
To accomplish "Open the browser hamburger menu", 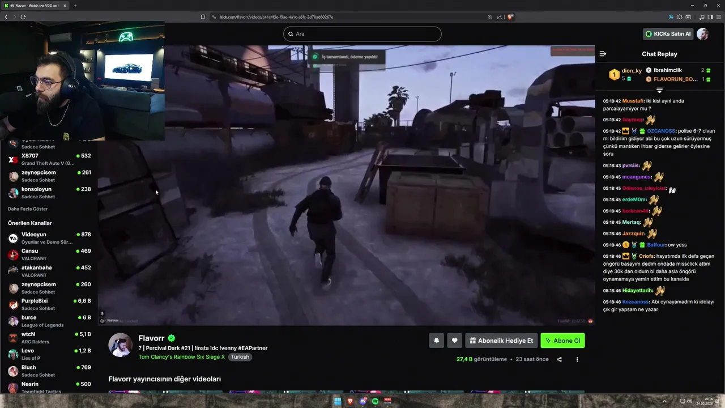I will (x=719, y=17).
